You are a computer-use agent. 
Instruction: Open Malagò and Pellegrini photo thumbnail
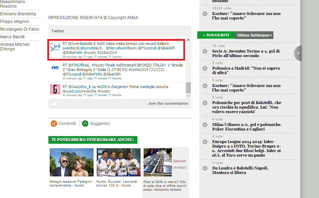[72, 162]
